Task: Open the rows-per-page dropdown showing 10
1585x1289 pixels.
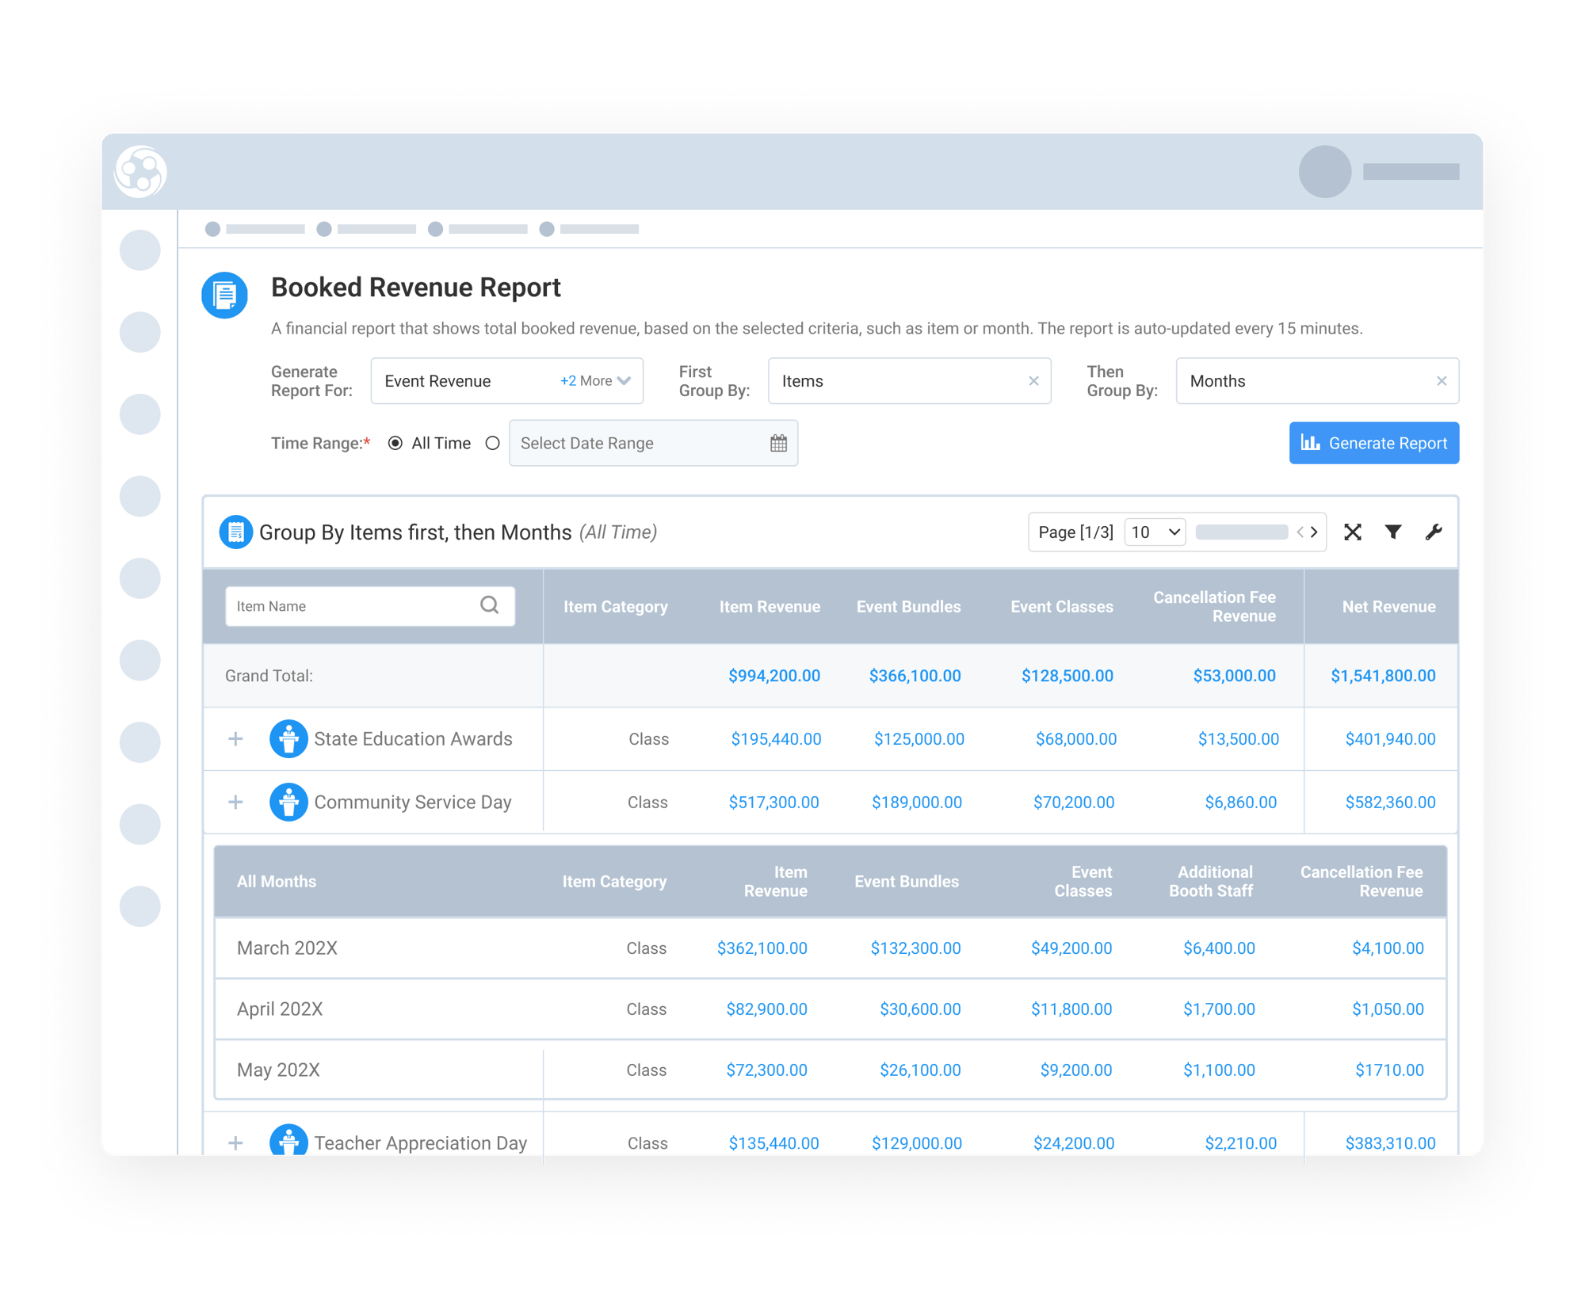Action: pos(1154,532)
